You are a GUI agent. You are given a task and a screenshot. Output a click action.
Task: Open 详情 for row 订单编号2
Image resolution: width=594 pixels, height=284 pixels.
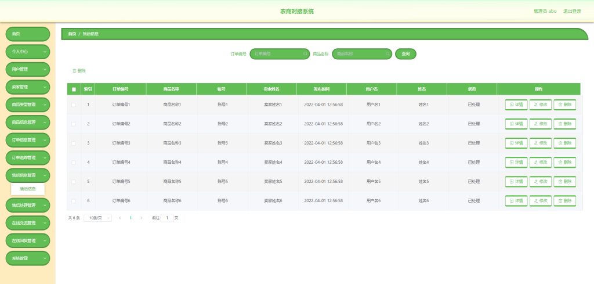516,124
